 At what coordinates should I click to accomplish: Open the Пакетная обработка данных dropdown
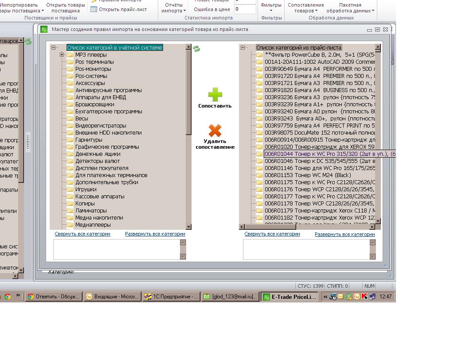[x=373, y=11]
